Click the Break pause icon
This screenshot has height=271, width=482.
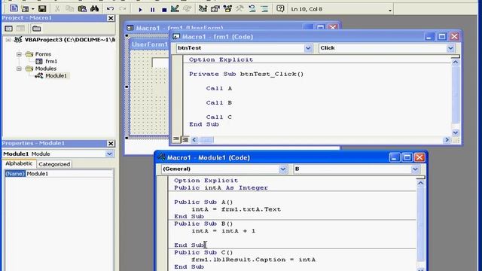[x=152, y=10]
